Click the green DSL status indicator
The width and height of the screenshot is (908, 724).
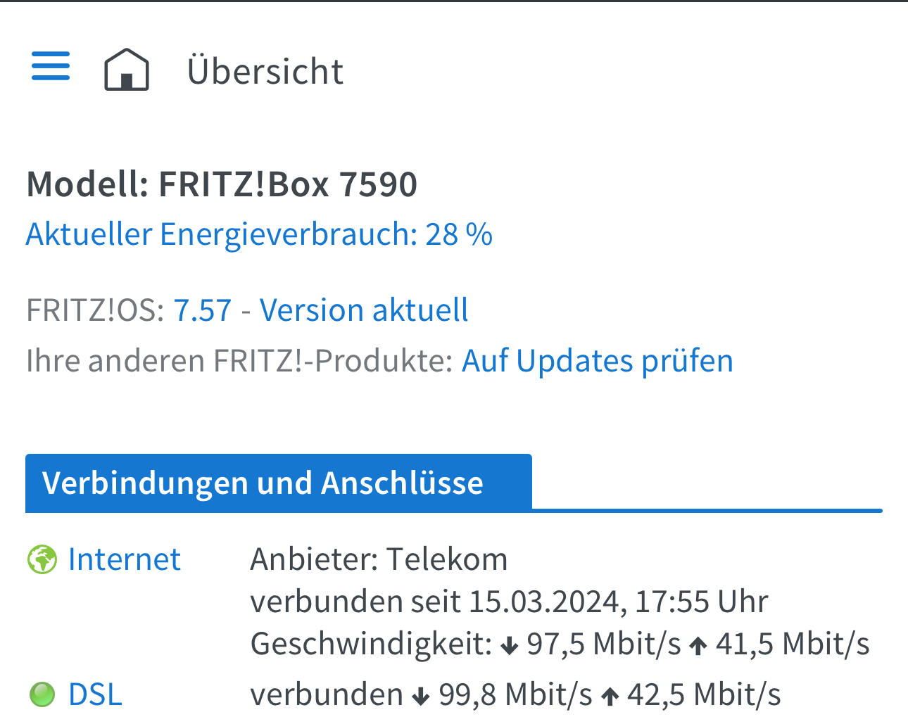42,694
